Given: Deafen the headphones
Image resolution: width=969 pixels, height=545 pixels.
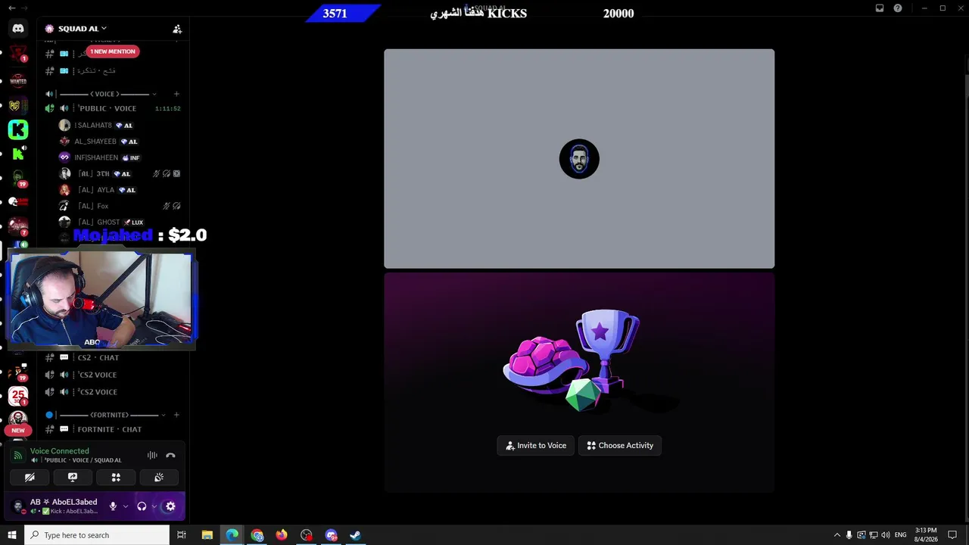Looking at the screenshot, I should pyautogui.click(x=142, y=506).
